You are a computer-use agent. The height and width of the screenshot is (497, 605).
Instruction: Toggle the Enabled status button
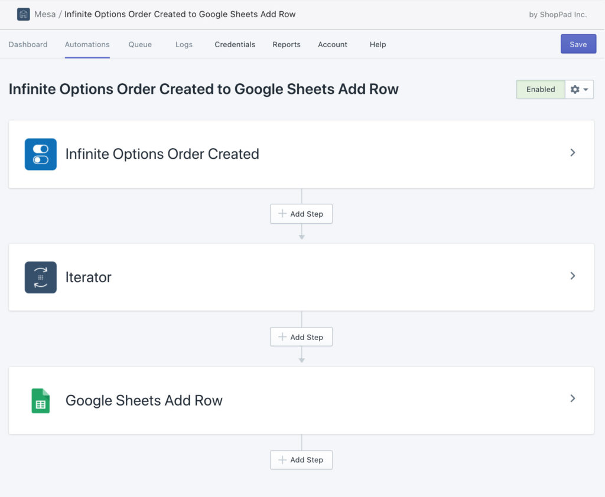(x=541, y=90)
